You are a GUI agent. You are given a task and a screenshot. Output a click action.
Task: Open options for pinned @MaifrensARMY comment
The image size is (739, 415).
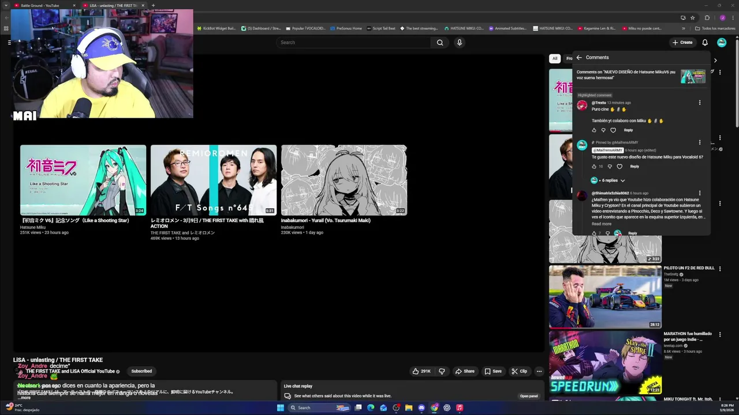click(x=700, y=142)
